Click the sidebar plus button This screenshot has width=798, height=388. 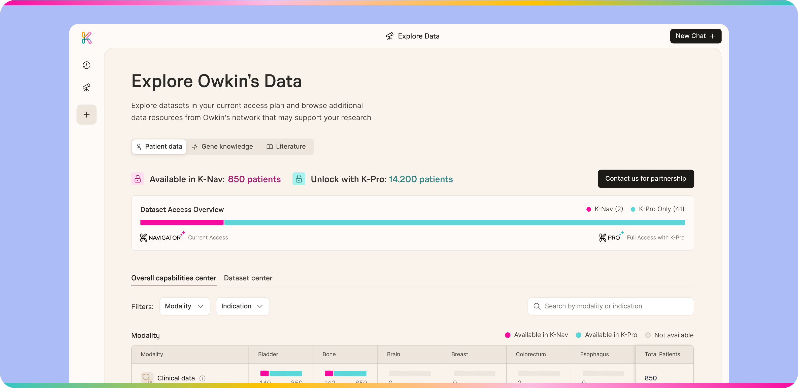pos(86,115)
